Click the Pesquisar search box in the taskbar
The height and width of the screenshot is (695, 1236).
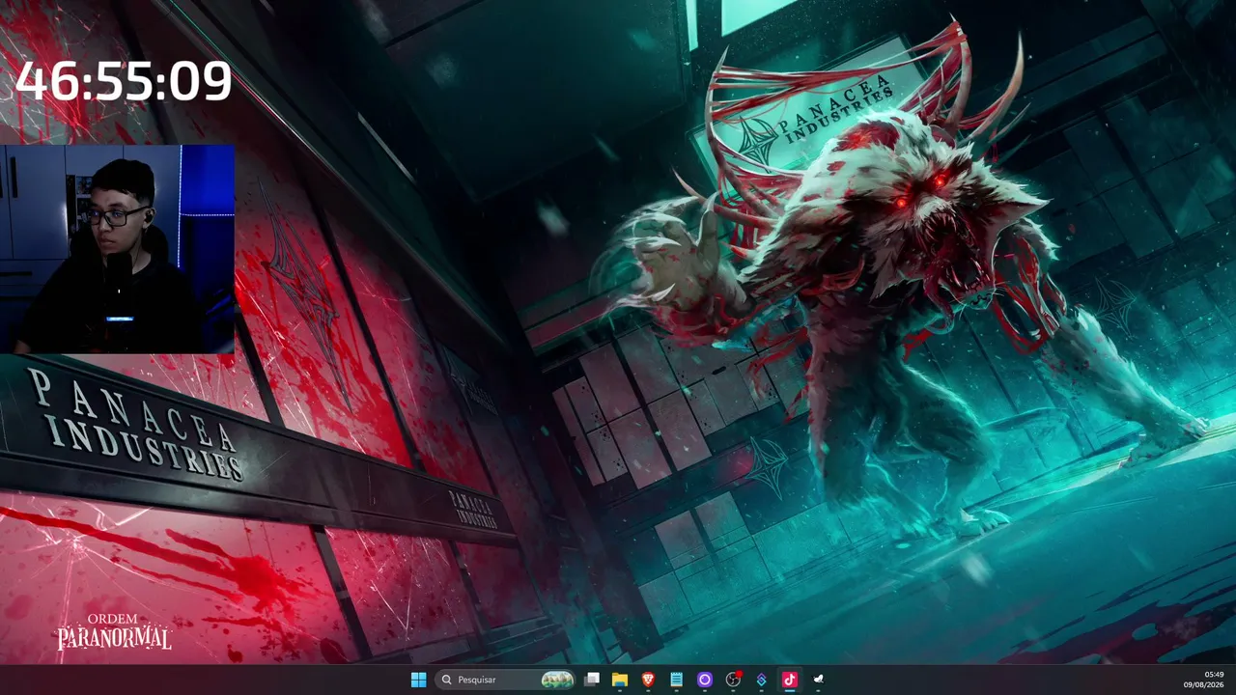(x=506, y=680)
